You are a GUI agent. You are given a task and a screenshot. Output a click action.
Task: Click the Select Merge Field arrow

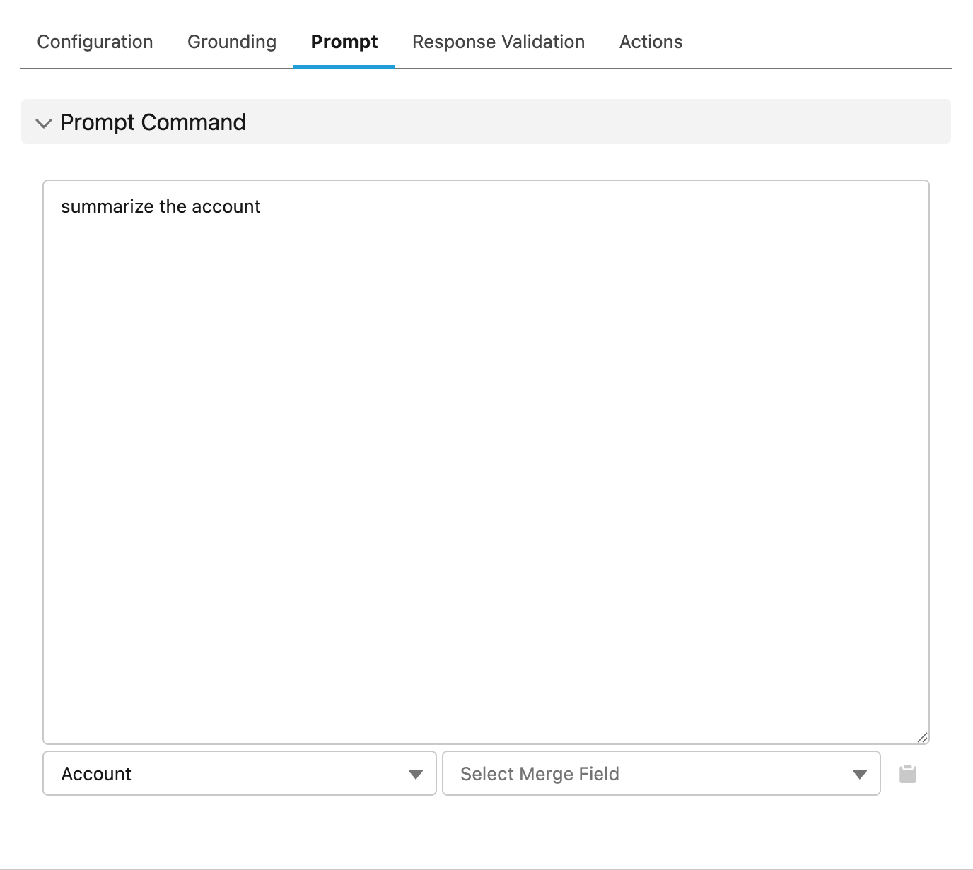[859, 774]
